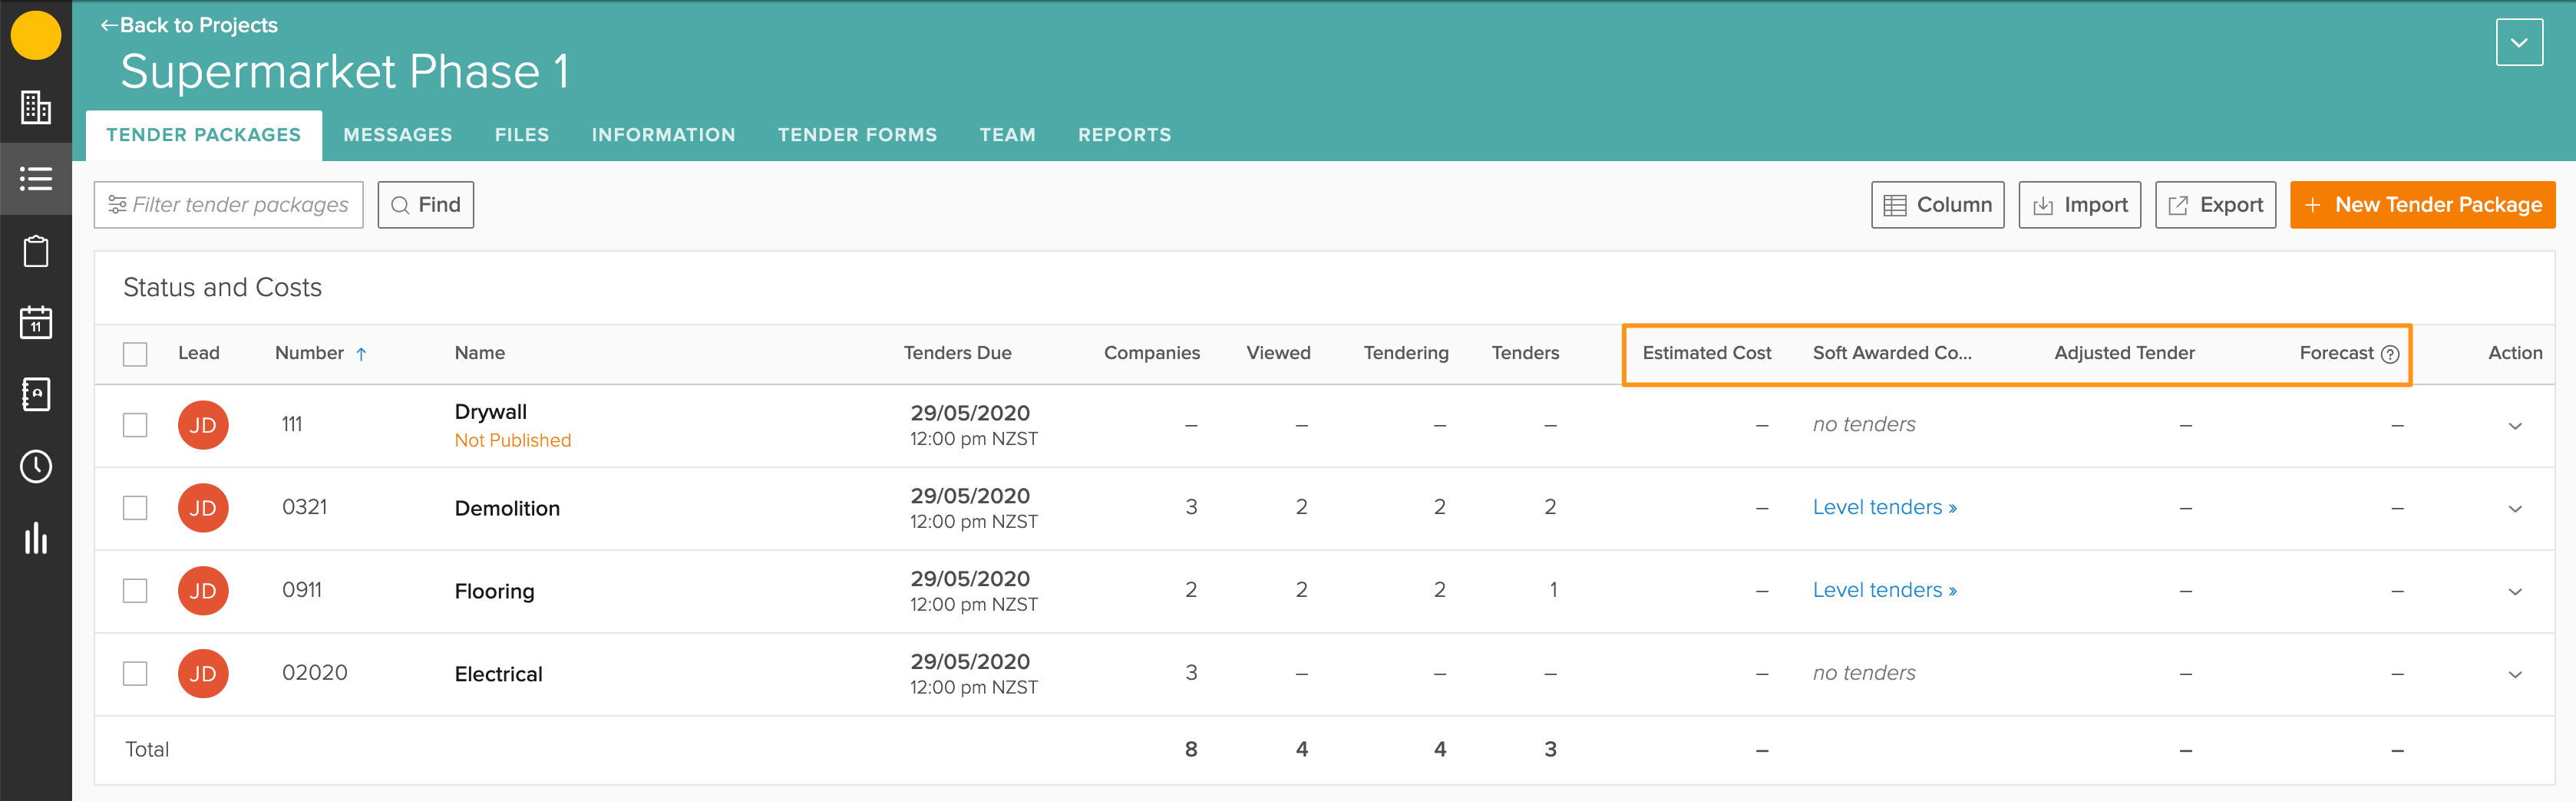Click the Import button

click(x=2079, y=205)
